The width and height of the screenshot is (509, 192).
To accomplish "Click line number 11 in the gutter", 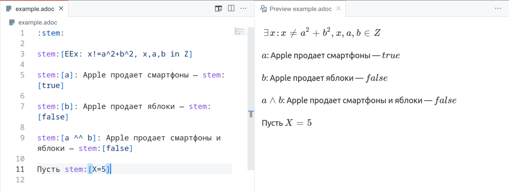I will pos(20,169).
